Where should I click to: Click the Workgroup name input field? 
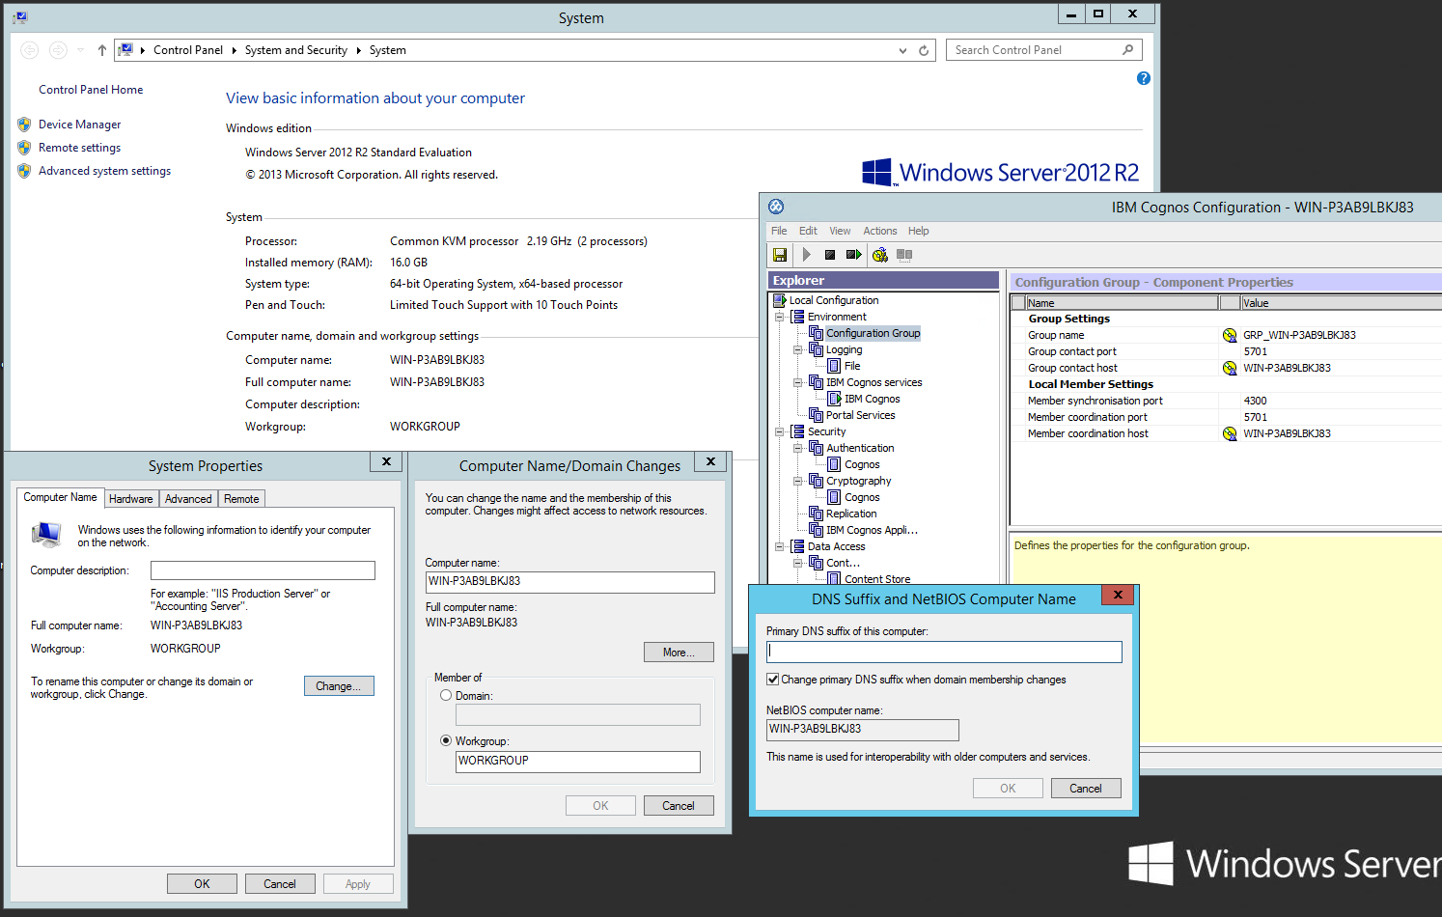(x=577, y=762)
